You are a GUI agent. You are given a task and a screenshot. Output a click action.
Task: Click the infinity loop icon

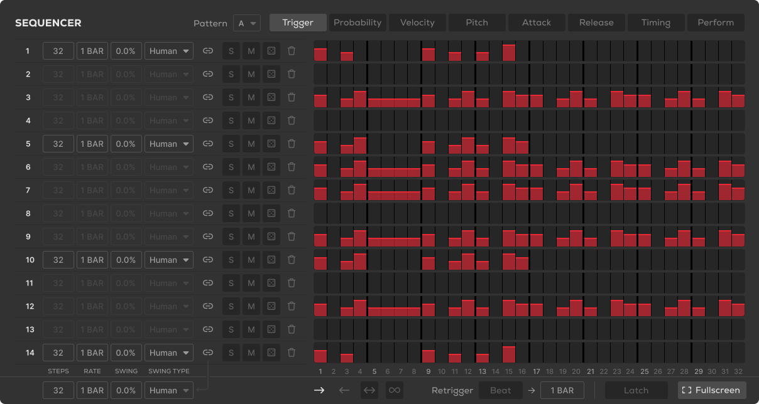[x=395, y=390]
